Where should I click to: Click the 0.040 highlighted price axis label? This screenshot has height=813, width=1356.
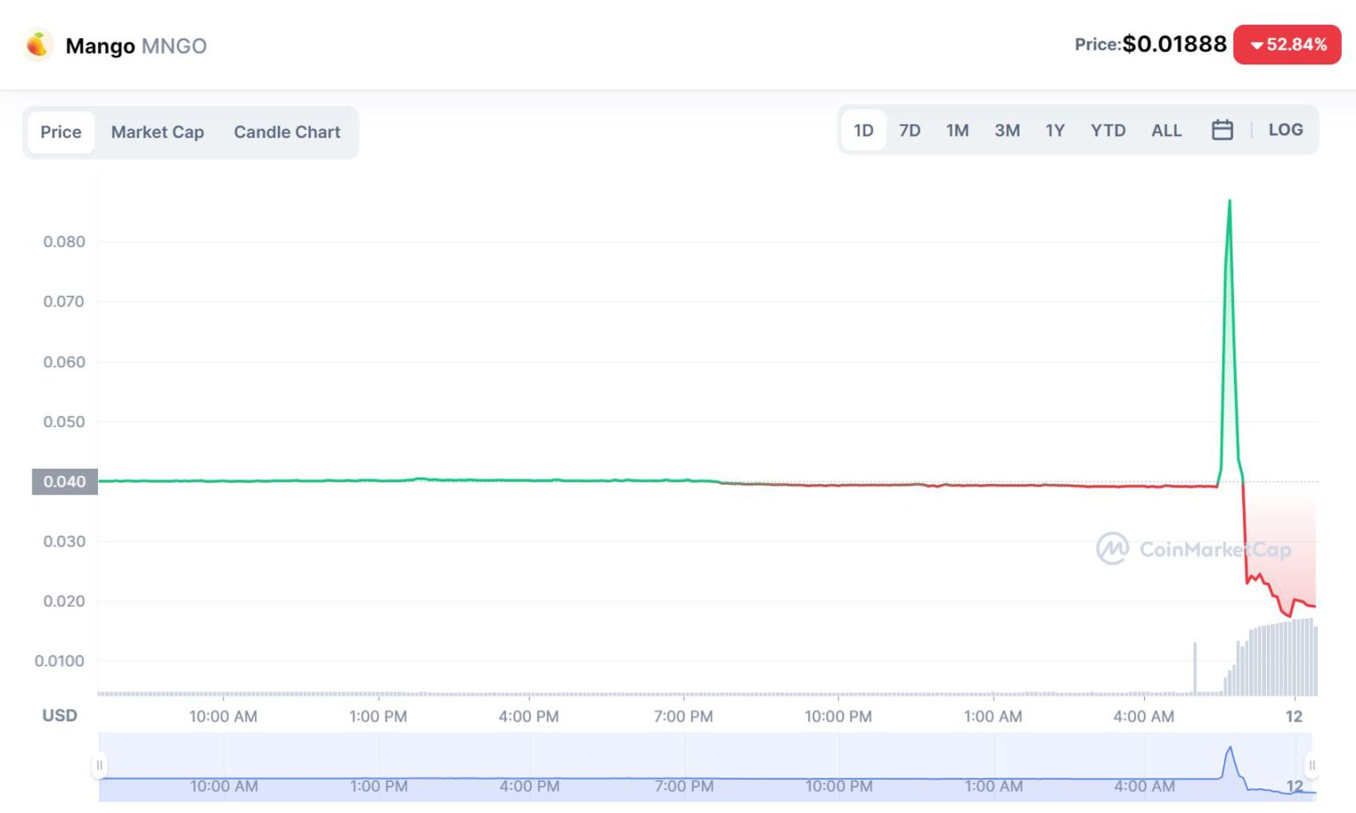[64, 482]
